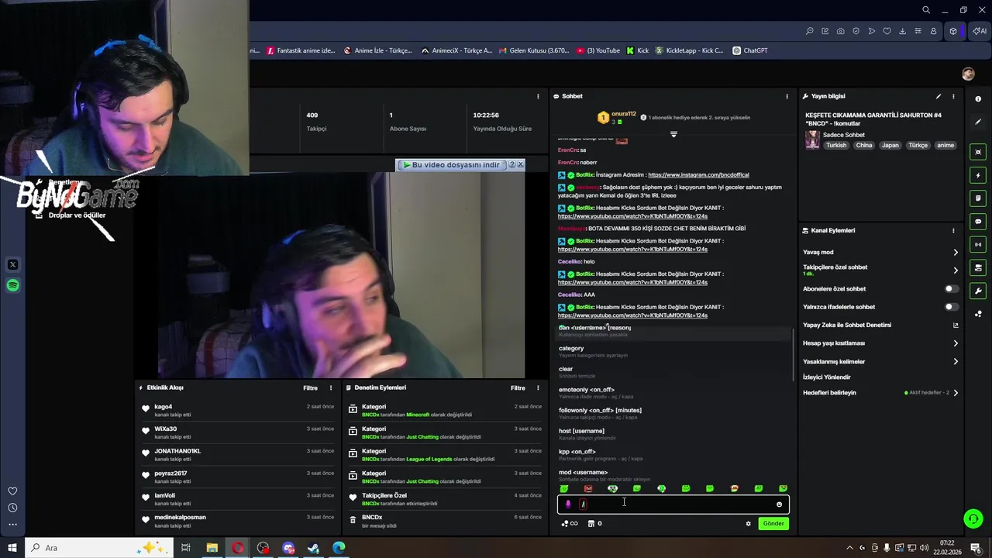Open Spotify from the left browser sidebar
This screenshot has height=558, width=992.
(x=12, y=286)
